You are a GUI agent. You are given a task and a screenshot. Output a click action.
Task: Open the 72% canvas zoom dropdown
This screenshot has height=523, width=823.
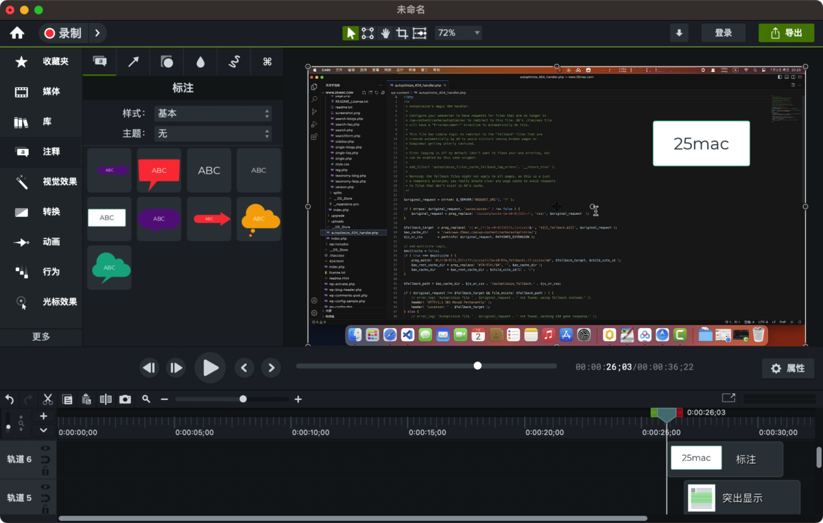(457, 33)
